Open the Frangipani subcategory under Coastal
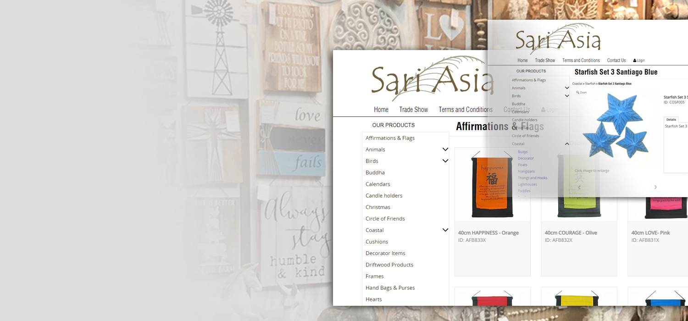This screenshot has height=321, width=688. click(527, 171)
